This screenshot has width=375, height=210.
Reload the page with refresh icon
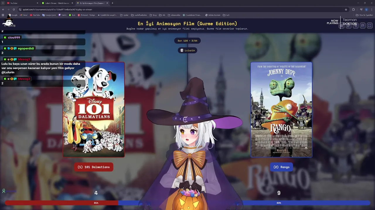pyautogui.click(x=13, y=9)
